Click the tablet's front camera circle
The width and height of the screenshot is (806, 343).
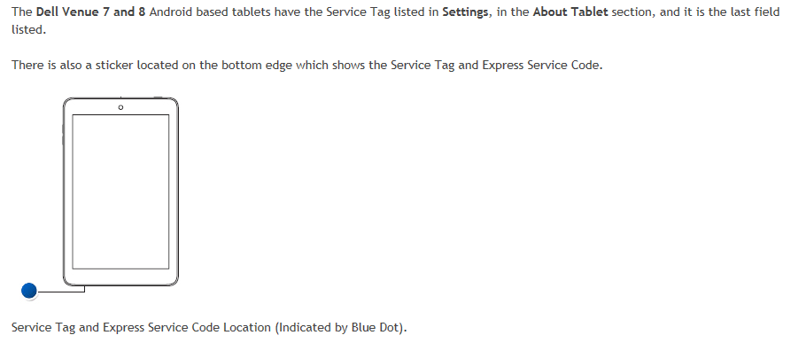[x=120, y=107]
